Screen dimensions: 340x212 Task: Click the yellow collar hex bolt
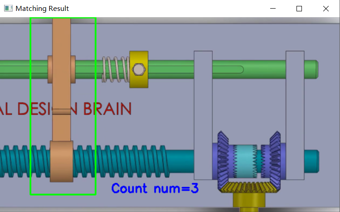pyautogui.click(x=139, y=69)
